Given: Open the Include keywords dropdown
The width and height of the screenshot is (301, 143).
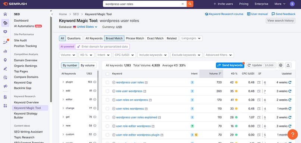Looking at the screenshot, I should (153, 55).
